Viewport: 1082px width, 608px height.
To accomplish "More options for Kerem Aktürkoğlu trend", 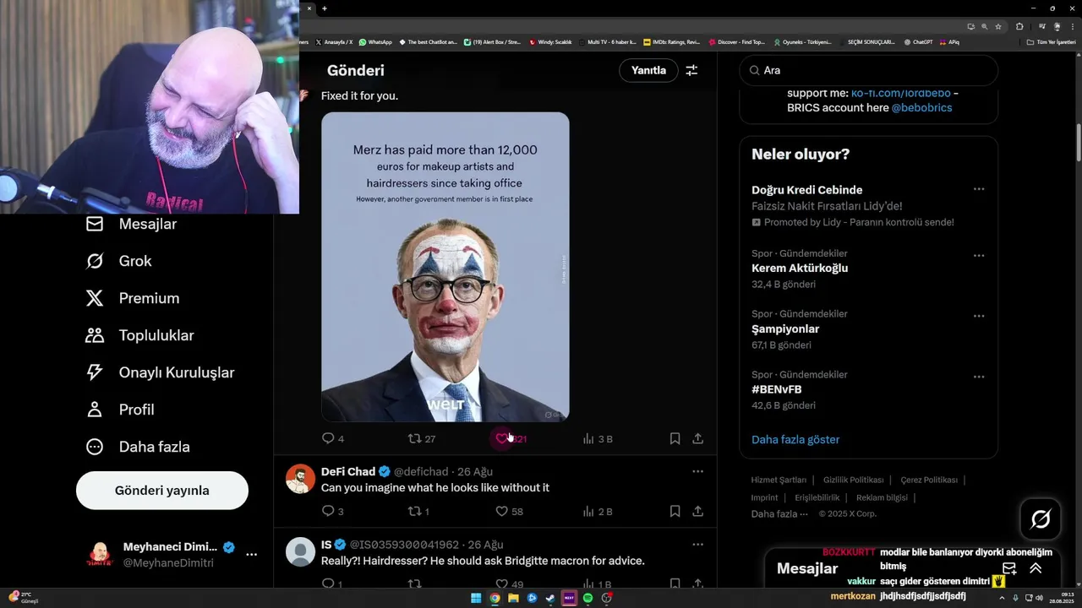I will (979, 255).
